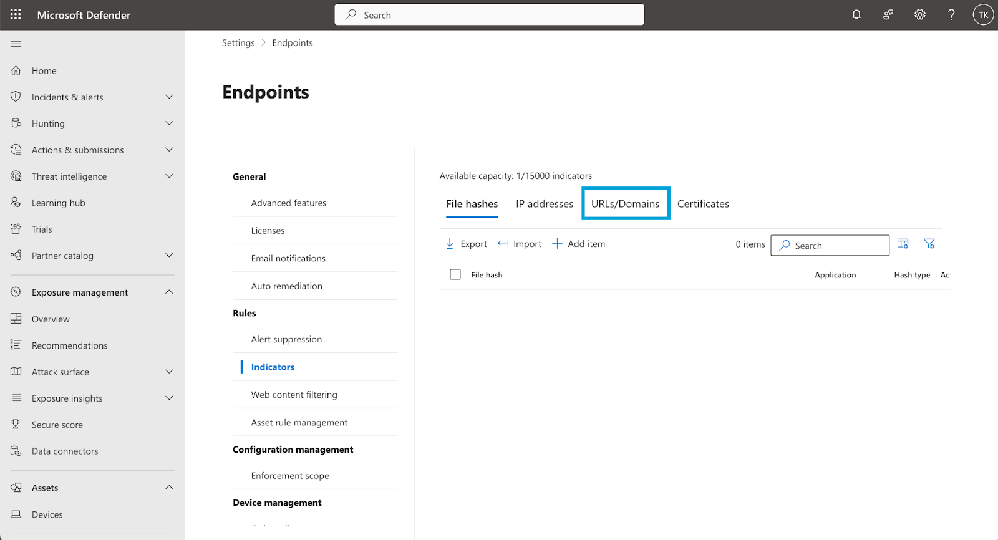Open the filter funnel icon

coord(929,244)
